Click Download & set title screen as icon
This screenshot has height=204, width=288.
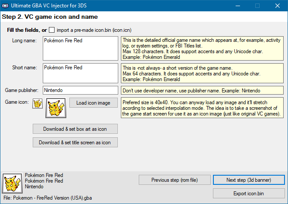click(75, 143)
